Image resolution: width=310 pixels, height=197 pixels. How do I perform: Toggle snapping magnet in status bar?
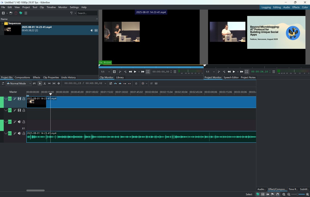[x=278, y=194]
